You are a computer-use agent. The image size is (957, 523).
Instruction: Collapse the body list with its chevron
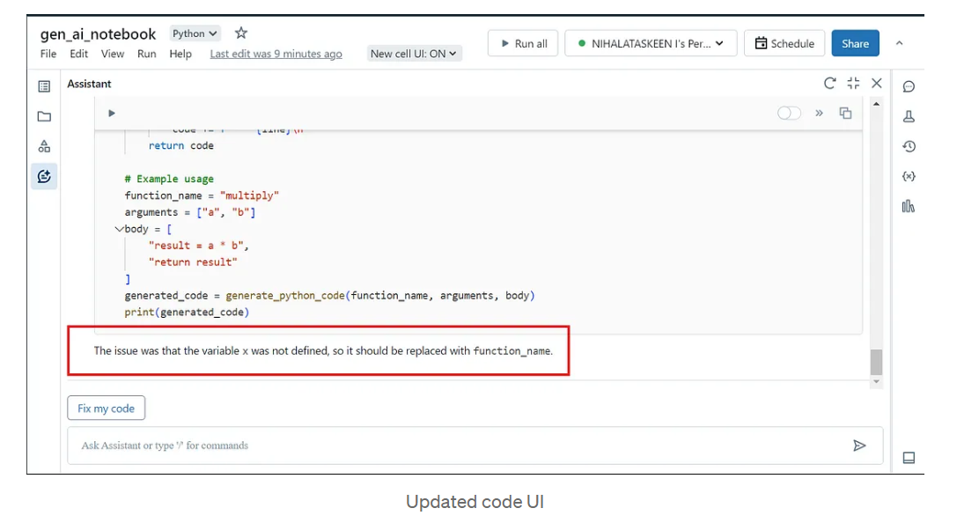(x=121, y=229)
